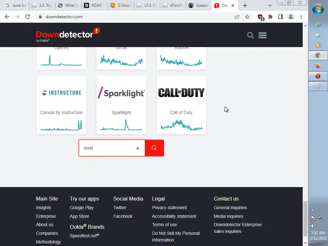This screenshot has width=328, height=246.
Task: Switch to the 'Deser' tab
Action: tap(120, 5)
